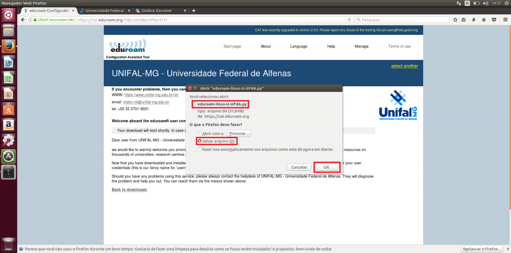
Task: Open the Ubuntu Dash search launcher
Action: coord(8,15)
